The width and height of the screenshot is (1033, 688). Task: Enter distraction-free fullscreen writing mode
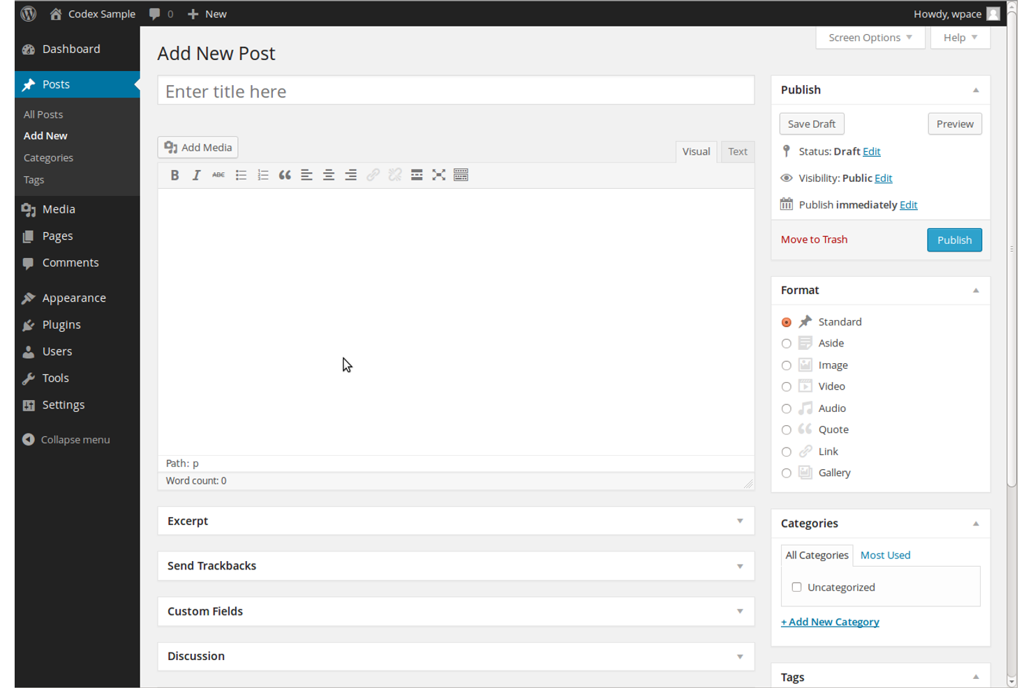coord(438,175)
